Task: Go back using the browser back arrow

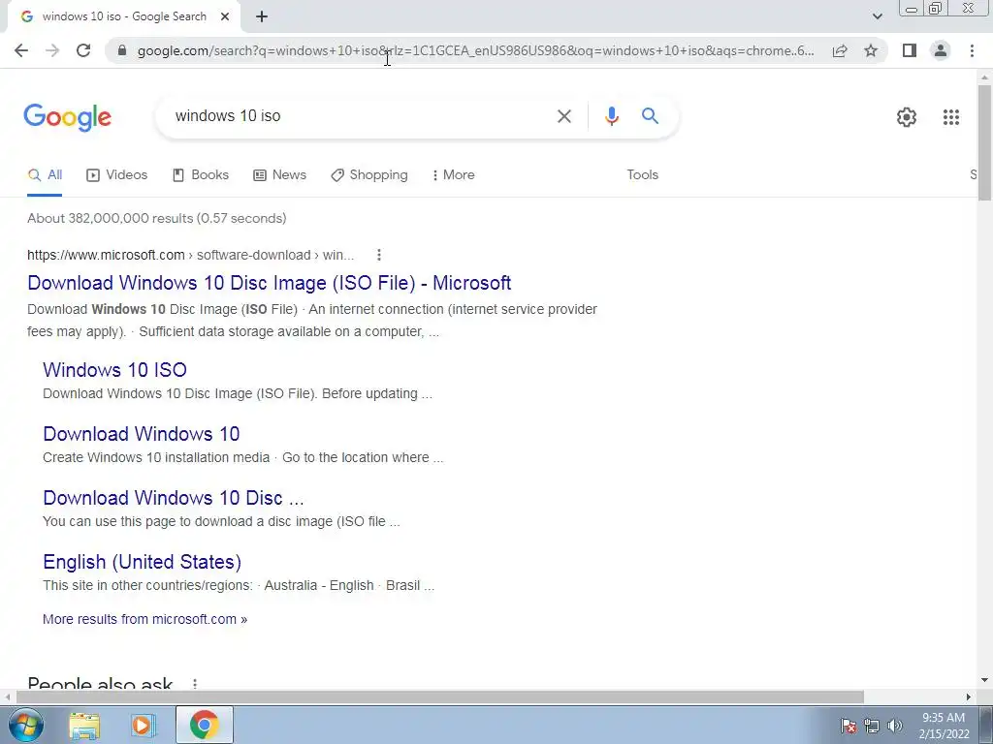Action: (x=21, y=50)
